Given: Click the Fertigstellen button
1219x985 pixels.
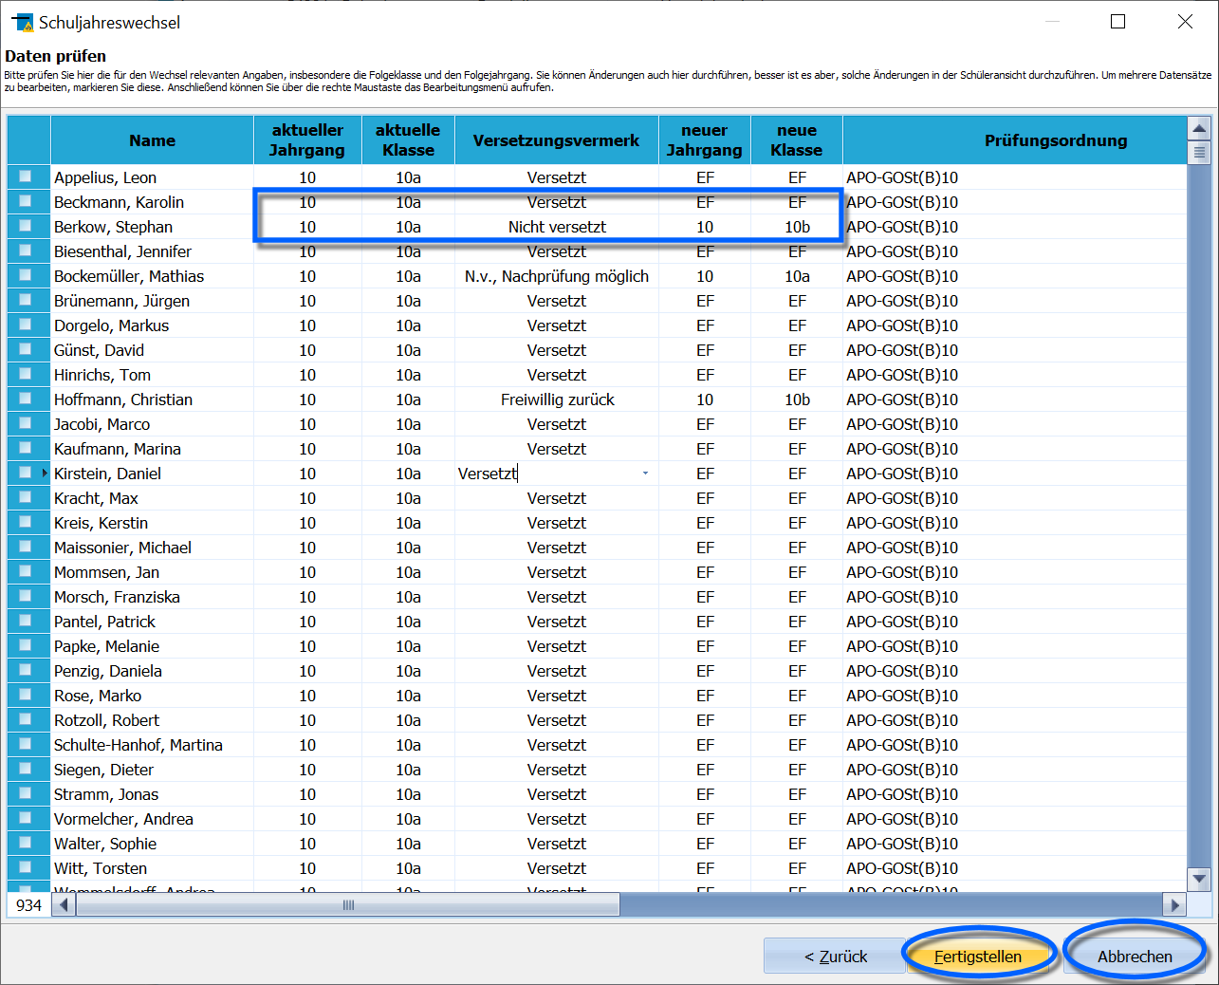Looking at the screenshot, I should point(978,956).
